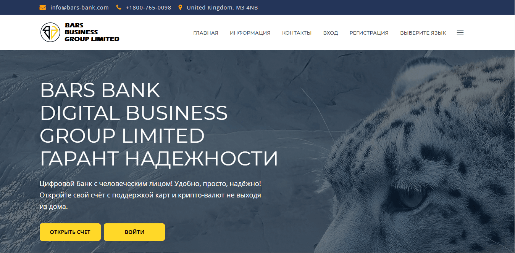Open the ИНФОРМАЦИЯ menu item
The height and width of the screenshot is (253, 515).
point(250,33)
